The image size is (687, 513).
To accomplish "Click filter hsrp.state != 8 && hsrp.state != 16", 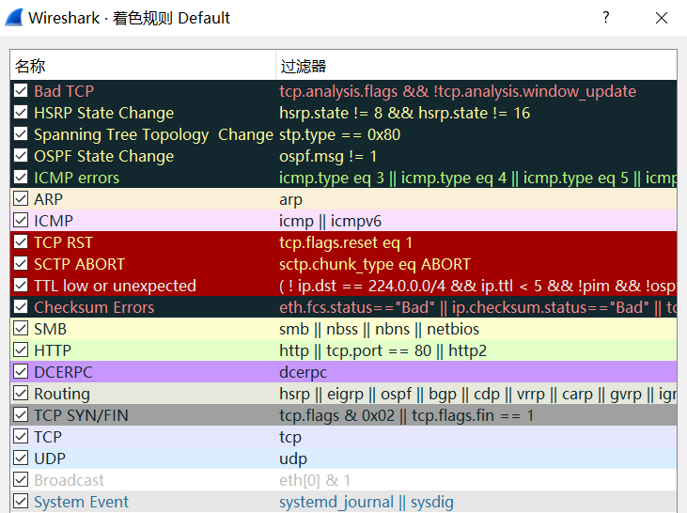I will (x=405, y=113).
